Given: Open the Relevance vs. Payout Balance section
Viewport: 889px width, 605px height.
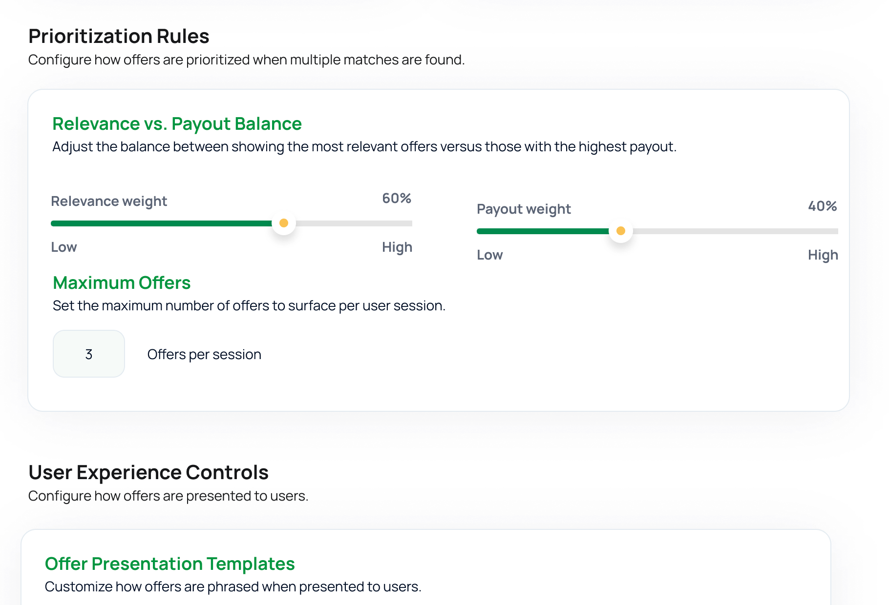Looking at the screenshot, I should tap(177, 123).
